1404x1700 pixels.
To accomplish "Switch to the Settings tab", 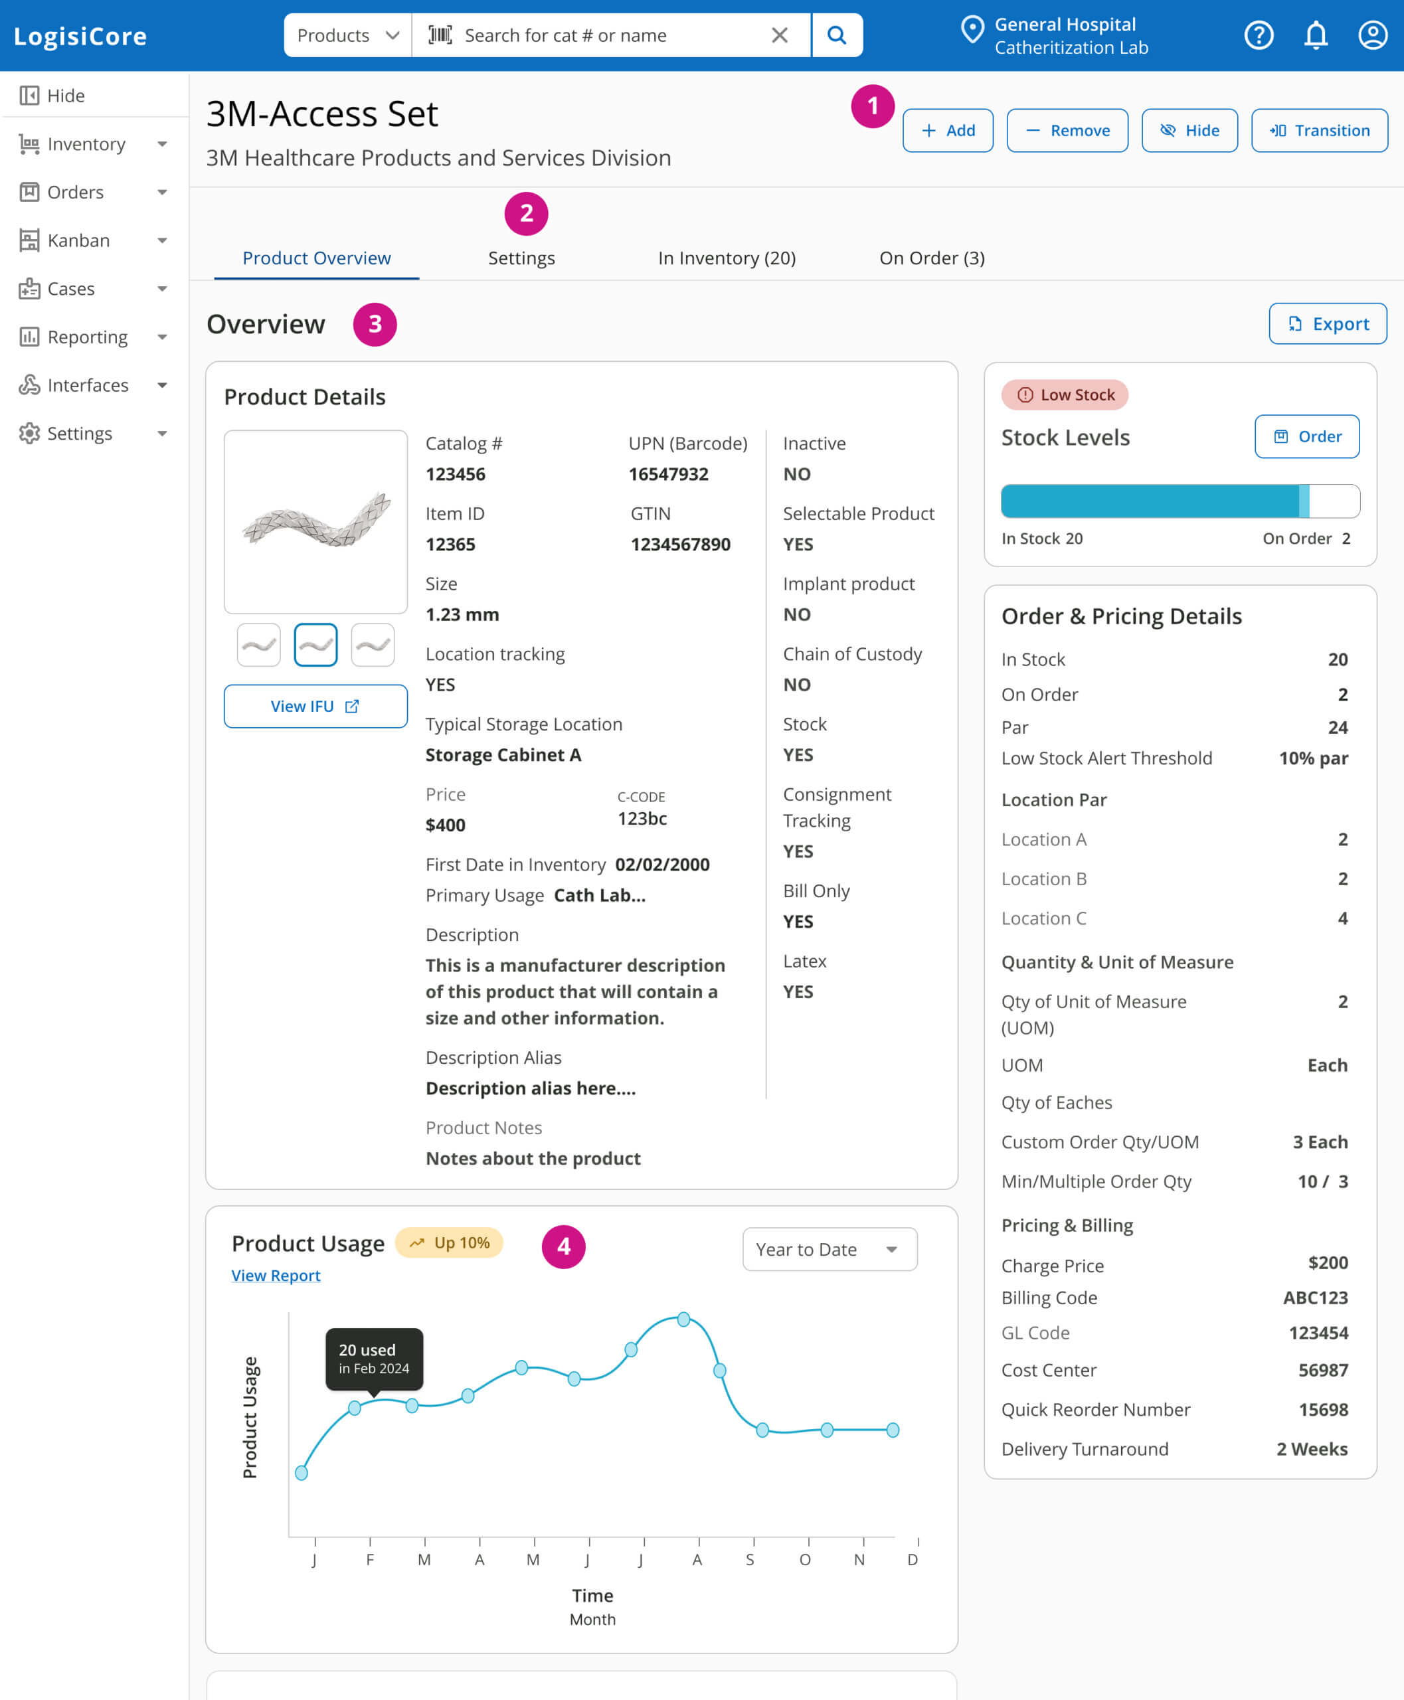I will [521, 258].
